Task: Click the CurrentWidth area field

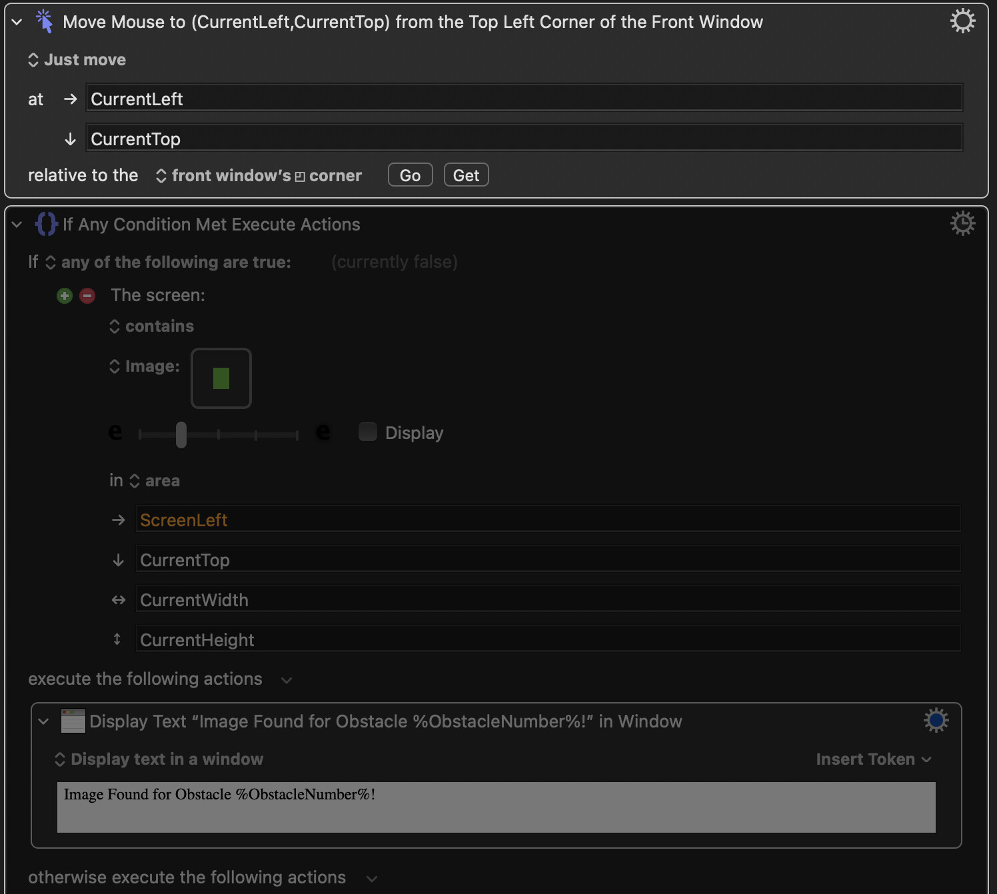Action: (x=548, y=598)
